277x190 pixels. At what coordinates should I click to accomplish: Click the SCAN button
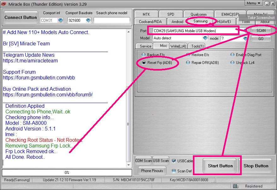[x=261, y=30]
